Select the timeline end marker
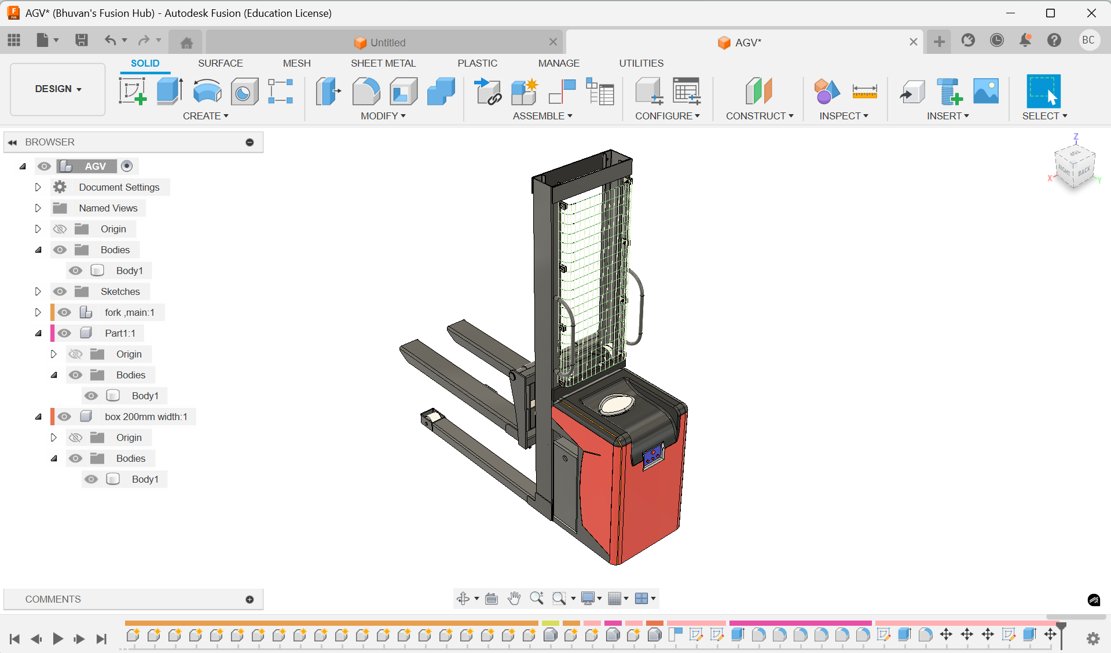1111x653 pixels. tap(1061, 635)
